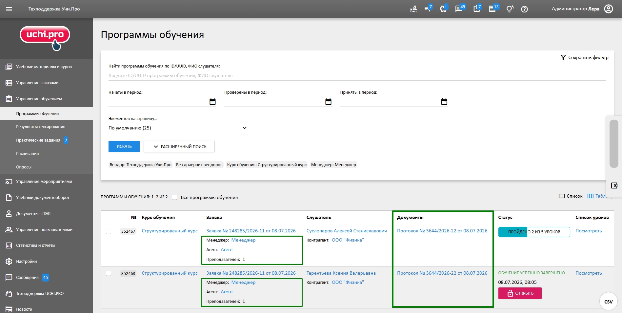Open the notification icon with badge 7 next to messages
Image resolution: width=622 pixels, height=313 pixels.
pyautogui.click(x=477, y=9)
